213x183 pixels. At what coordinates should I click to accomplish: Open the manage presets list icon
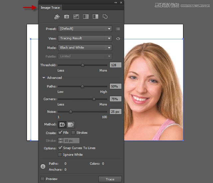(x=118, y=29)
